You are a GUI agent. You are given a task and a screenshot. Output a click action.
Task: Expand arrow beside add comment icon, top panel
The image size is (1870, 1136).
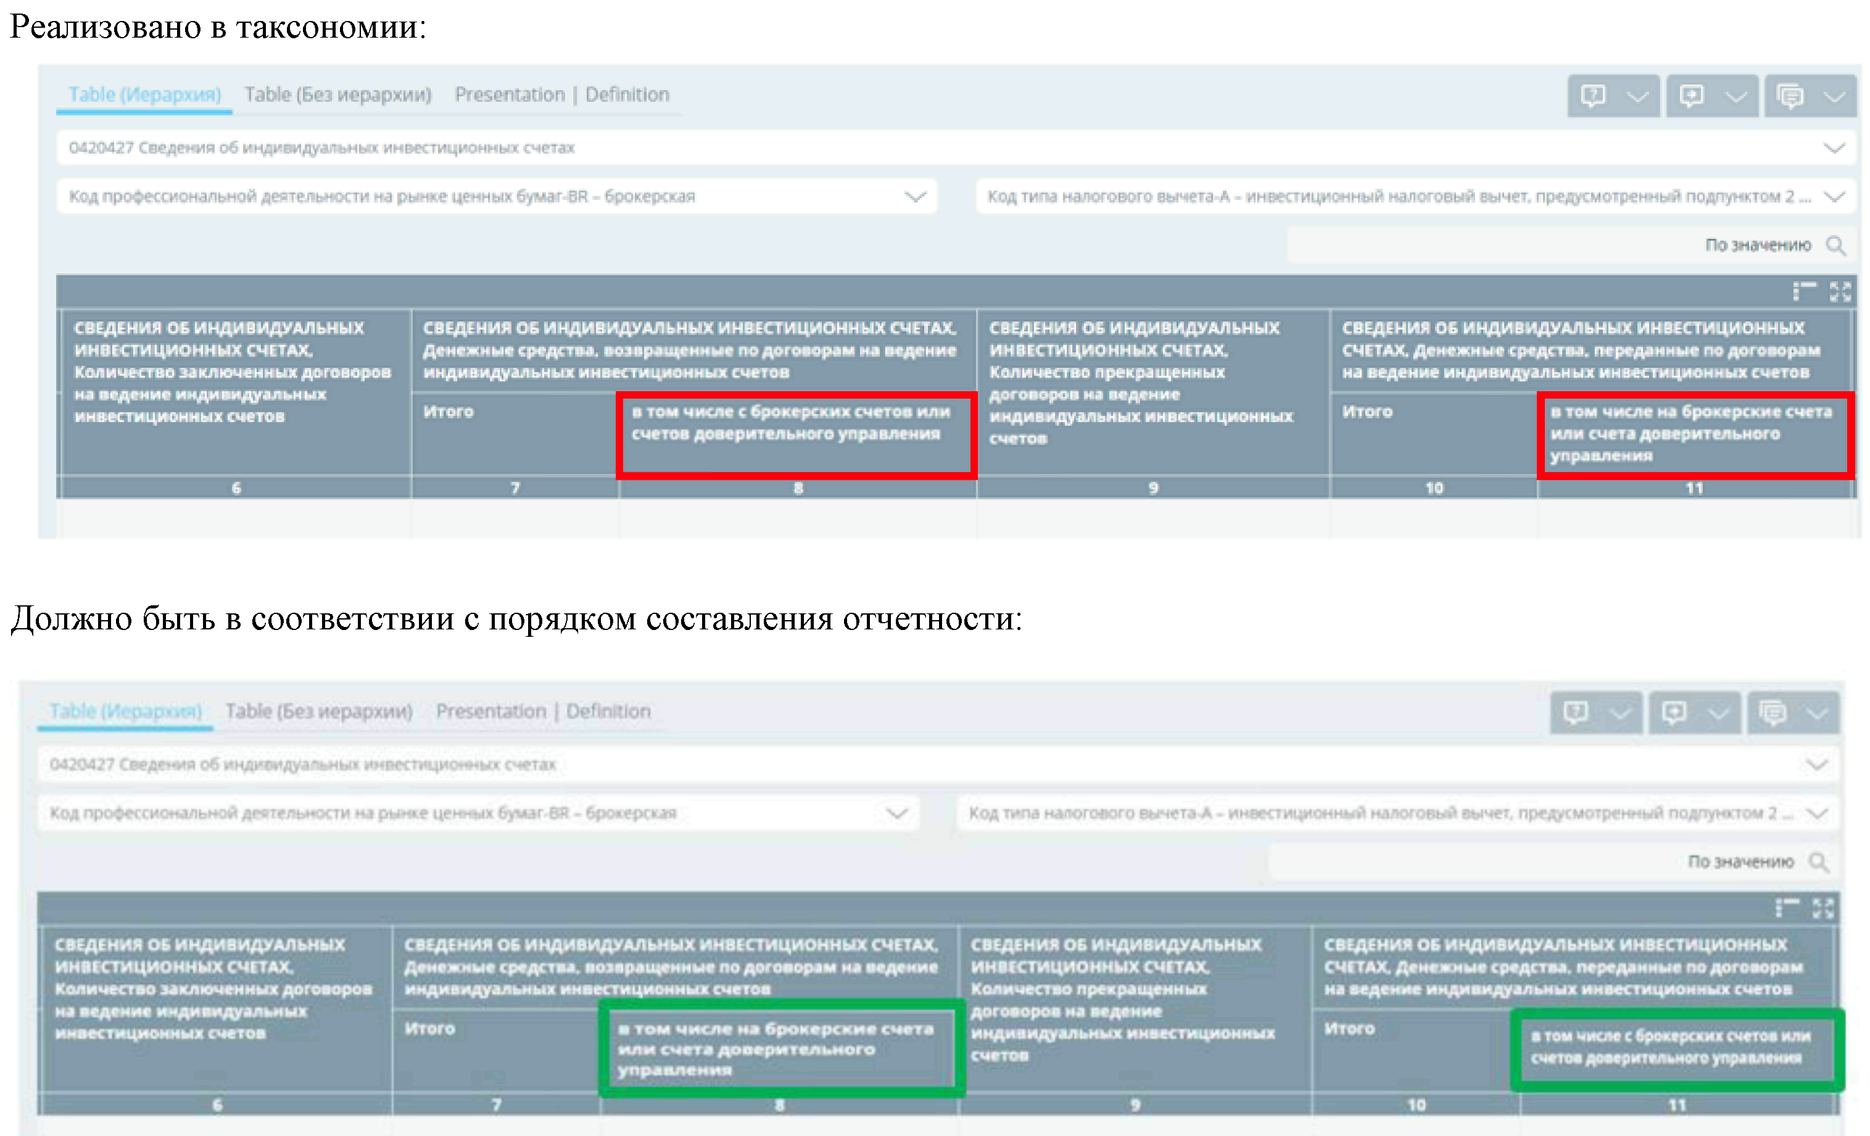(x=1736, y=96)
